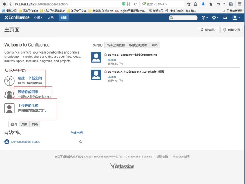Go to browser home page icon
This screenshot has width=245, height=184.
pyautogui.click(x=211, y=4)
